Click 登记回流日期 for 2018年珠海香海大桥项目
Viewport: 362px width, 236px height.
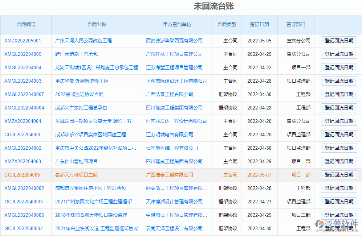339,215
